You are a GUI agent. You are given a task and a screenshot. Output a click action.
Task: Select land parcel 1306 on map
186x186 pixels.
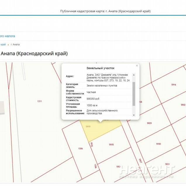80,149
